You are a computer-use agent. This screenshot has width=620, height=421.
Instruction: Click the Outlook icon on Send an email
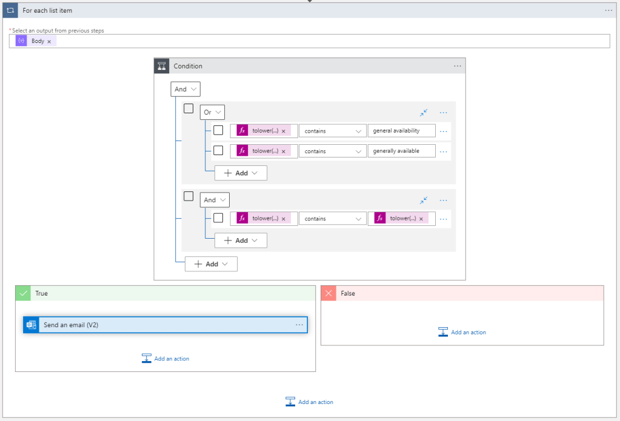click(x=31, y=325)
